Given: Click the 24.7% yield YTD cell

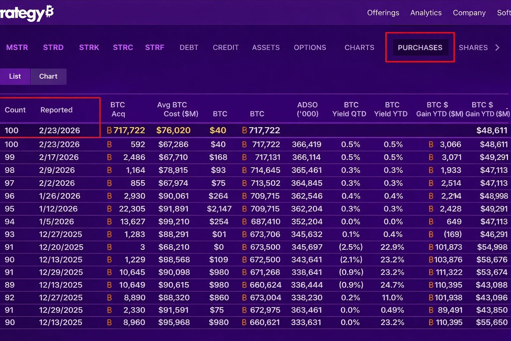Looking at the screenshot, I should click(x=392, y=285).
